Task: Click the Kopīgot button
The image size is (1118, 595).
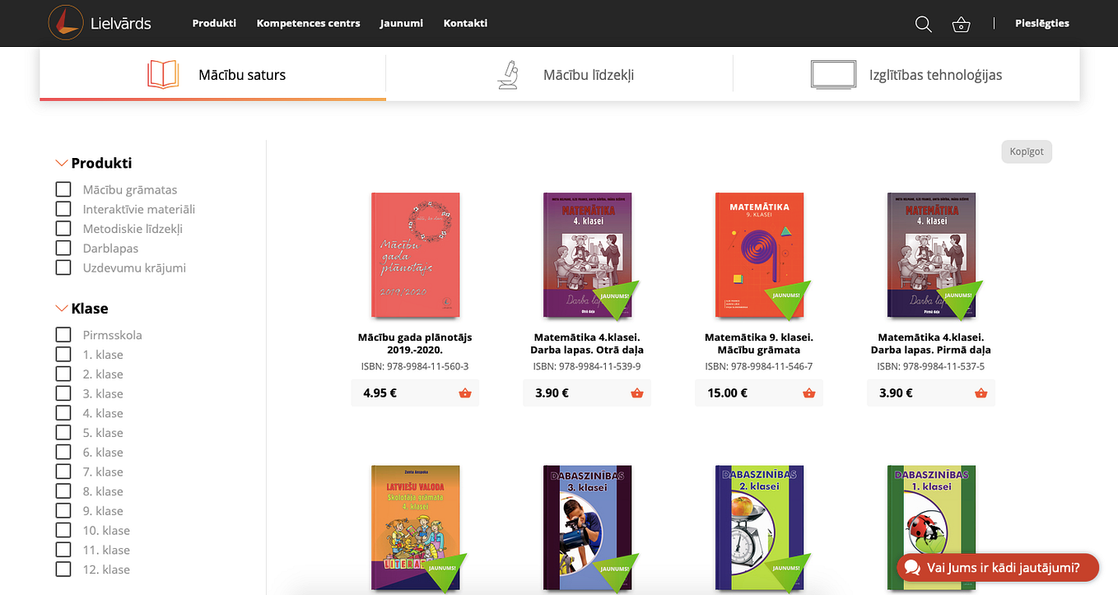Action: point(1027,151)
